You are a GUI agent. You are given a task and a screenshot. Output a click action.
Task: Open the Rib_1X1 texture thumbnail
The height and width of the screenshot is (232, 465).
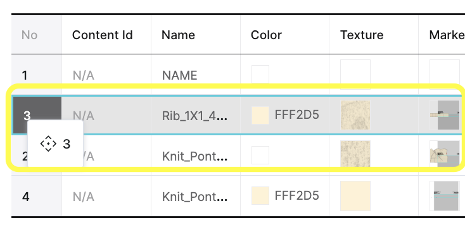pyautogui.click(x=355, y=115)
